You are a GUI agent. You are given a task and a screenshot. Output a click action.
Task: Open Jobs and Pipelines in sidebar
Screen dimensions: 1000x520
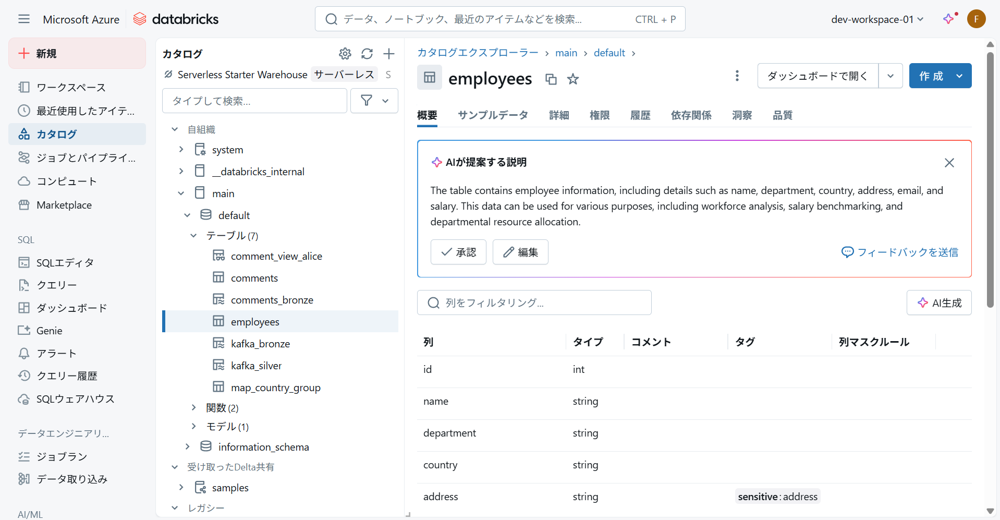tap(77, 158)
